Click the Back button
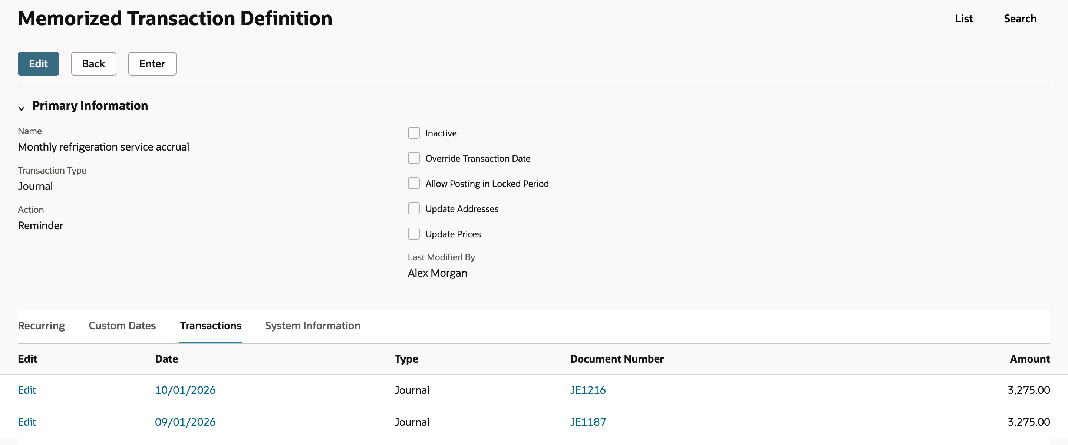The image size is (1068, 445). [94, 64]
